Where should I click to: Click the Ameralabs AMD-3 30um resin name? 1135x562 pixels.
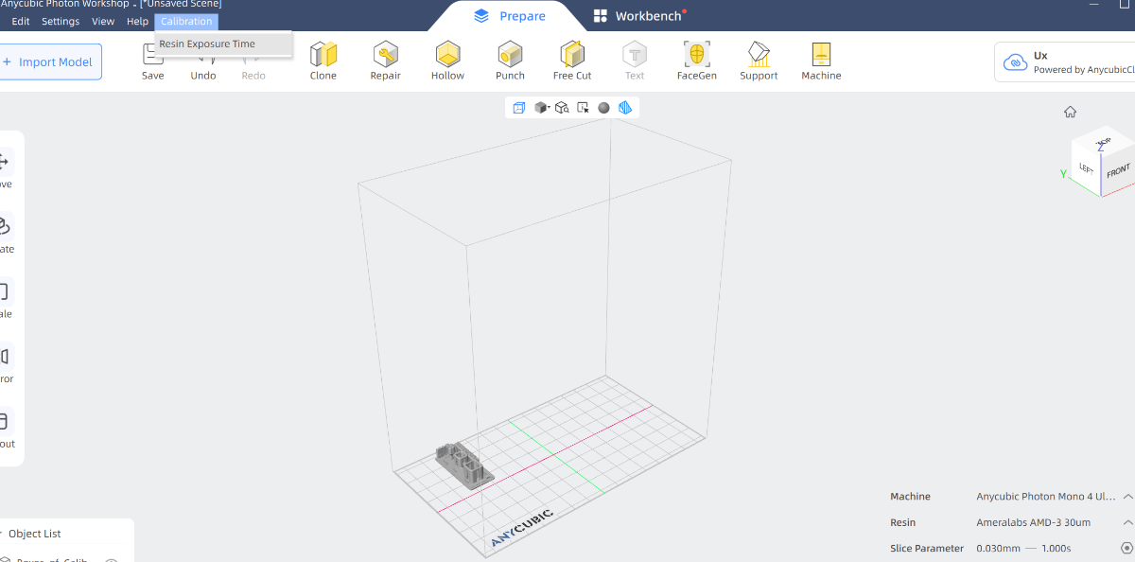(x=1033, y=522)
